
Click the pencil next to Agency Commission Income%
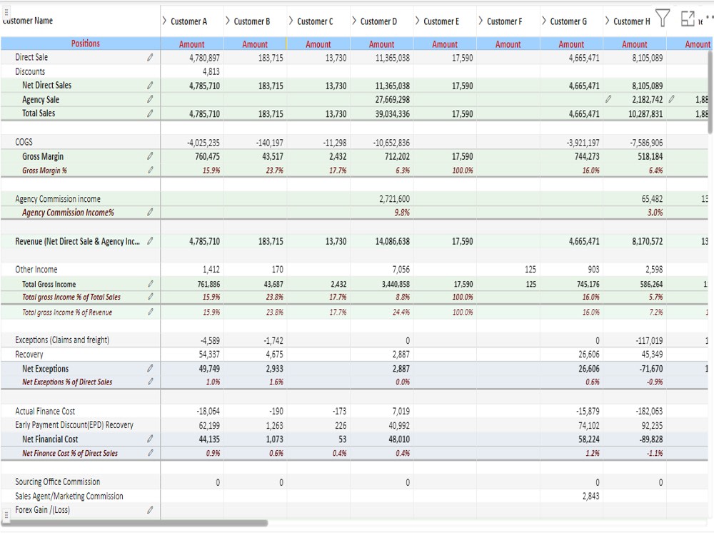[150, 213]
